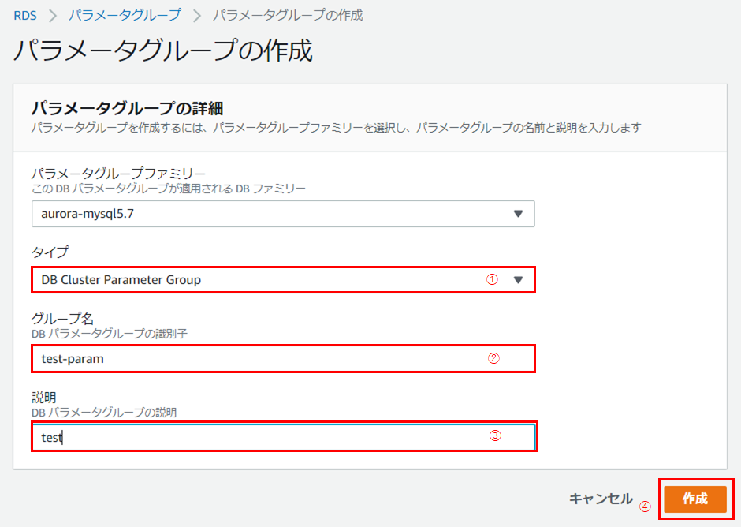Click the chevron before パラメータグループの作成 breadcrumb
This screenshot has height=527, width=741.
pyautogui.click(x=196, y=15)
